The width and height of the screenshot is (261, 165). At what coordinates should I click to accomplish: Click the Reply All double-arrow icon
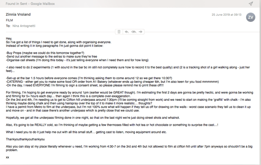133,32
